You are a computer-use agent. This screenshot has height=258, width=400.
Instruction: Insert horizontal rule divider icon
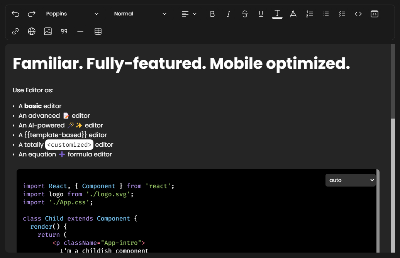point(80,31)
